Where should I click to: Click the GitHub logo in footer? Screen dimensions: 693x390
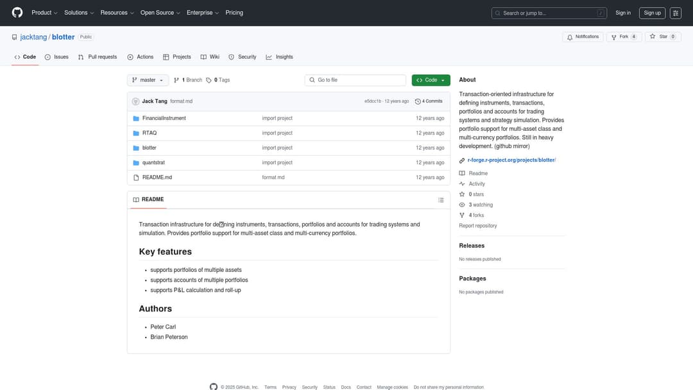click(214, 387)
